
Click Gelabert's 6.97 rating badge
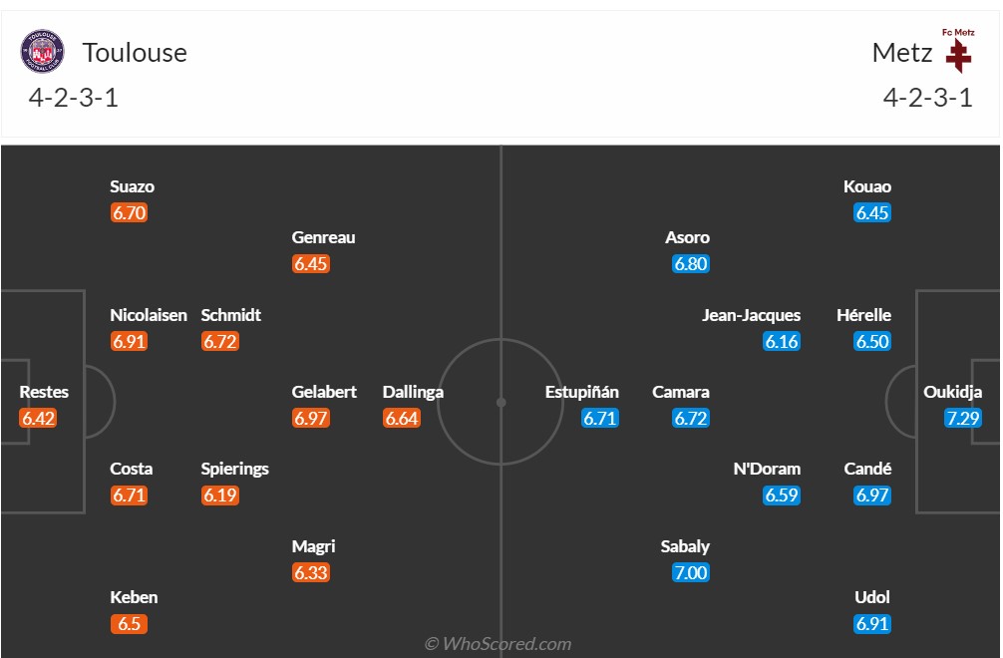(311, 419)
